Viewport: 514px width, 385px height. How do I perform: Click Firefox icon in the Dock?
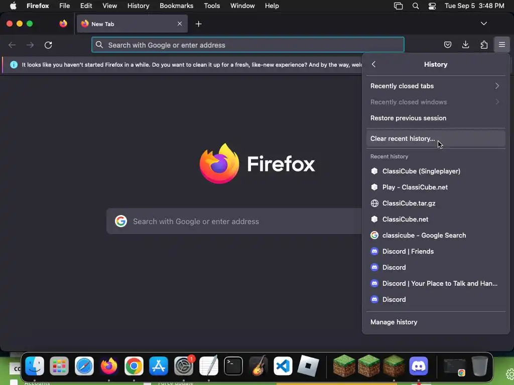coord(109,365)
